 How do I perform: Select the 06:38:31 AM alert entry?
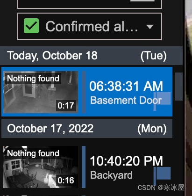[87, 92]
